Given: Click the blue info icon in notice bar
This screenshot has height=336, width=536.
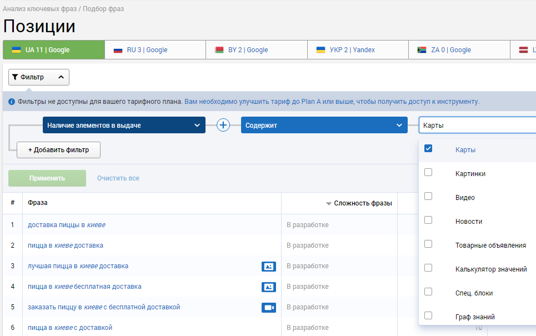Looking at the screenshot, I should [12, 102].
